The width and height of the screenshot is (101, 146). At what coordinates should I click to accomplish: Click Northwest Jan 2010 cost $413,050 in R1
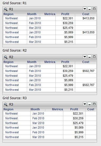(x=88, y=32)
